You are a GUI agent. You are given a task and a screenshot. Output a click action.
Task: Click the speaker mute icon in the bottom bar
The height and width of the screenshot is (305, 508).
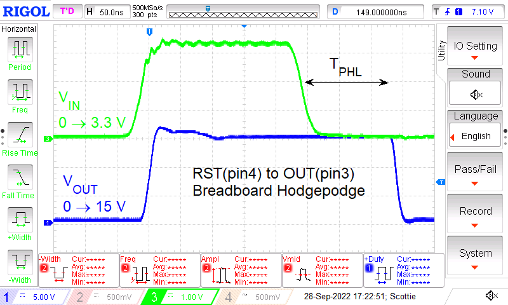click(493, 295)
